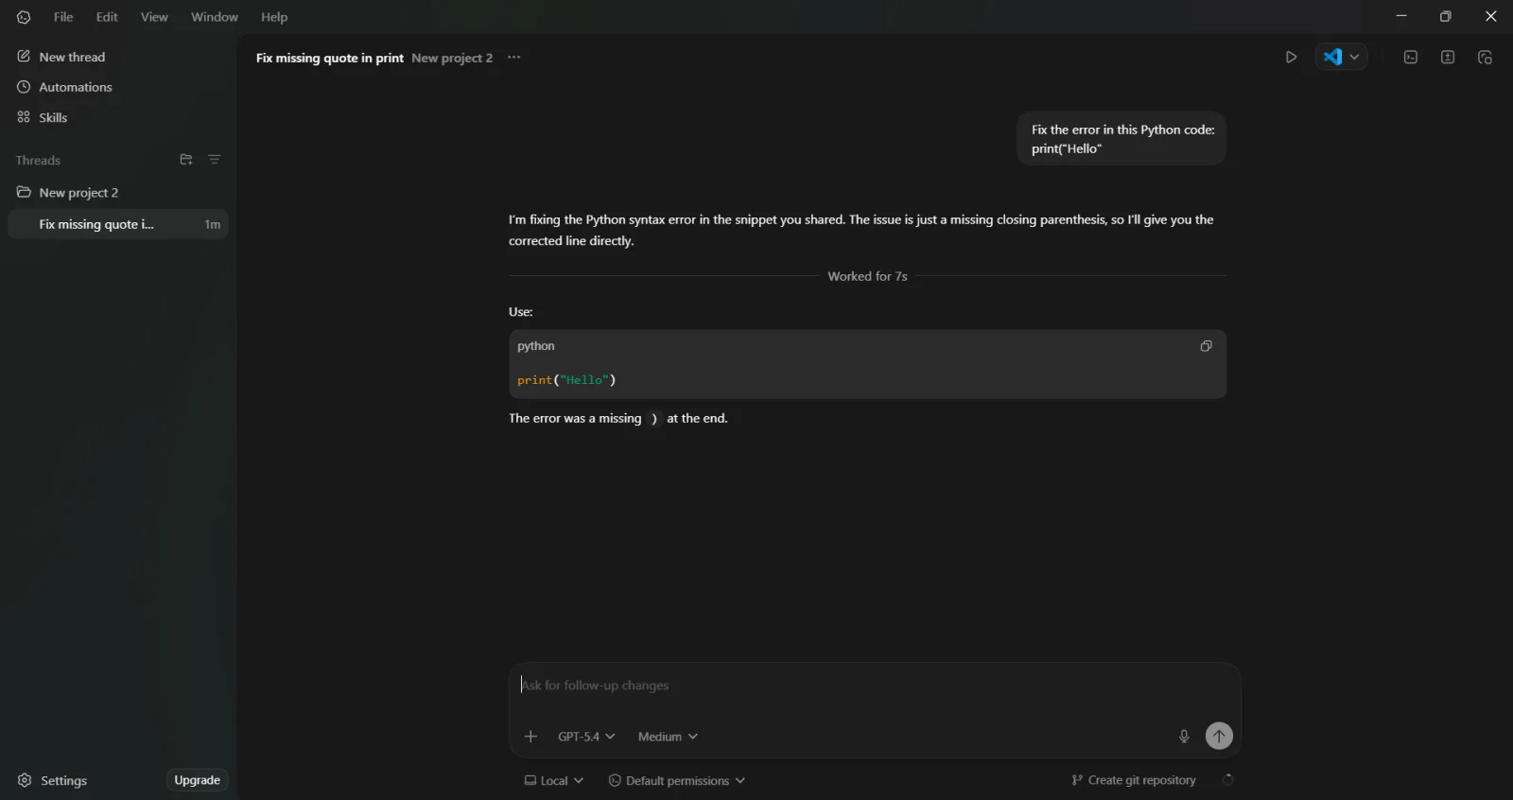Image resolution: width=1513 pixels, height=800 pixels.
Task: Click the print("Hello") code line
Action: (x=566, y=380)
